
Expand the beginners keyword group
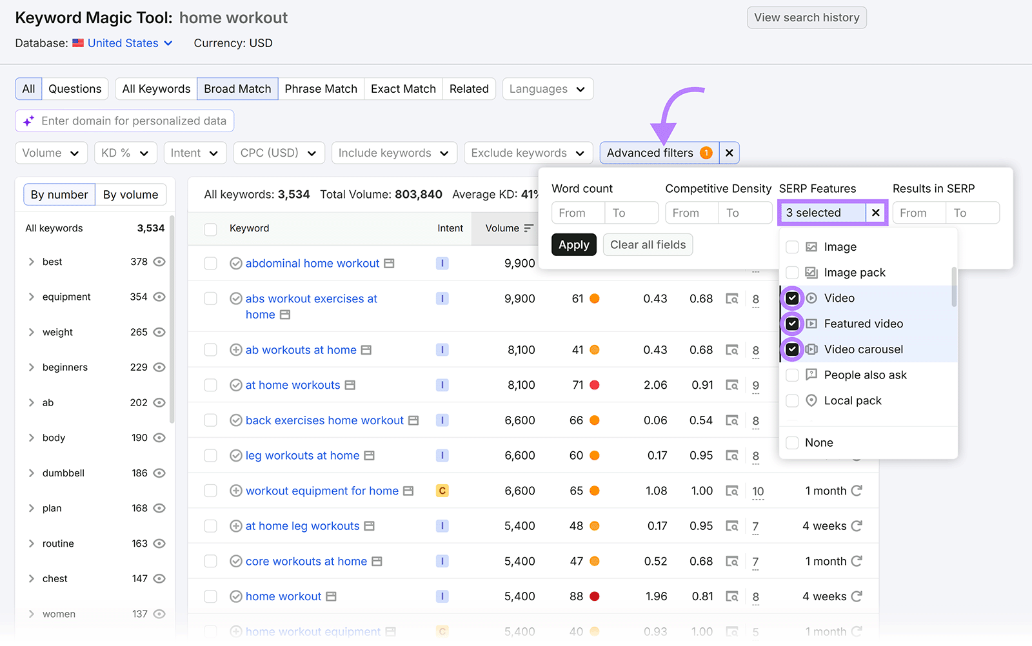tap(31, 367)
